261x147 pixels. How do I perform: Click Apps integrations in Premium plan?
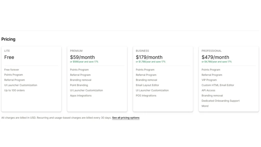(81, 96)
